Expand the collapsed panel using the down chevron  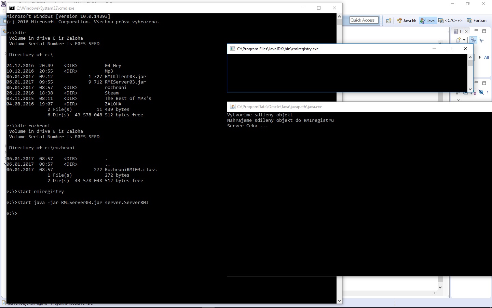click(x=459, y=99)
